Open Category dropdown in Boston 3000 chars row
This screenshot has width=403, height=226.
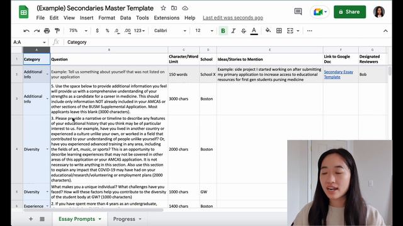coord(47,99)
